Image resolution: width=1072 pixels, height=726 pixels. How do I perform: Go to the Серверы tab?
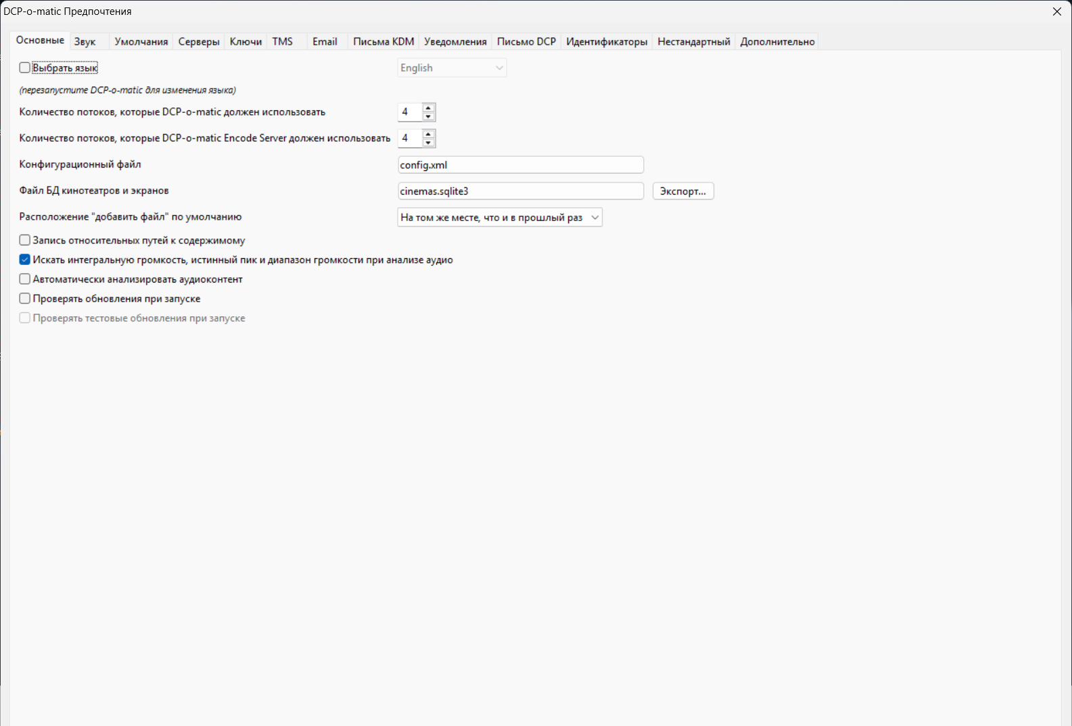pyautogui.click(x=199, y=42)
